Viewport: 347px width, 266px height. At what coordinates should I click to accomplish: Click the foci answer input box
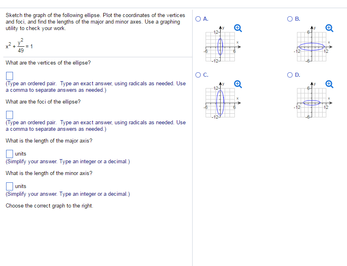point(9,114)
